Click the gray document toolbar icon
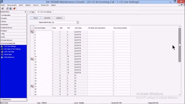The height and width of the screenshot is (104, 185). (8, 8)
